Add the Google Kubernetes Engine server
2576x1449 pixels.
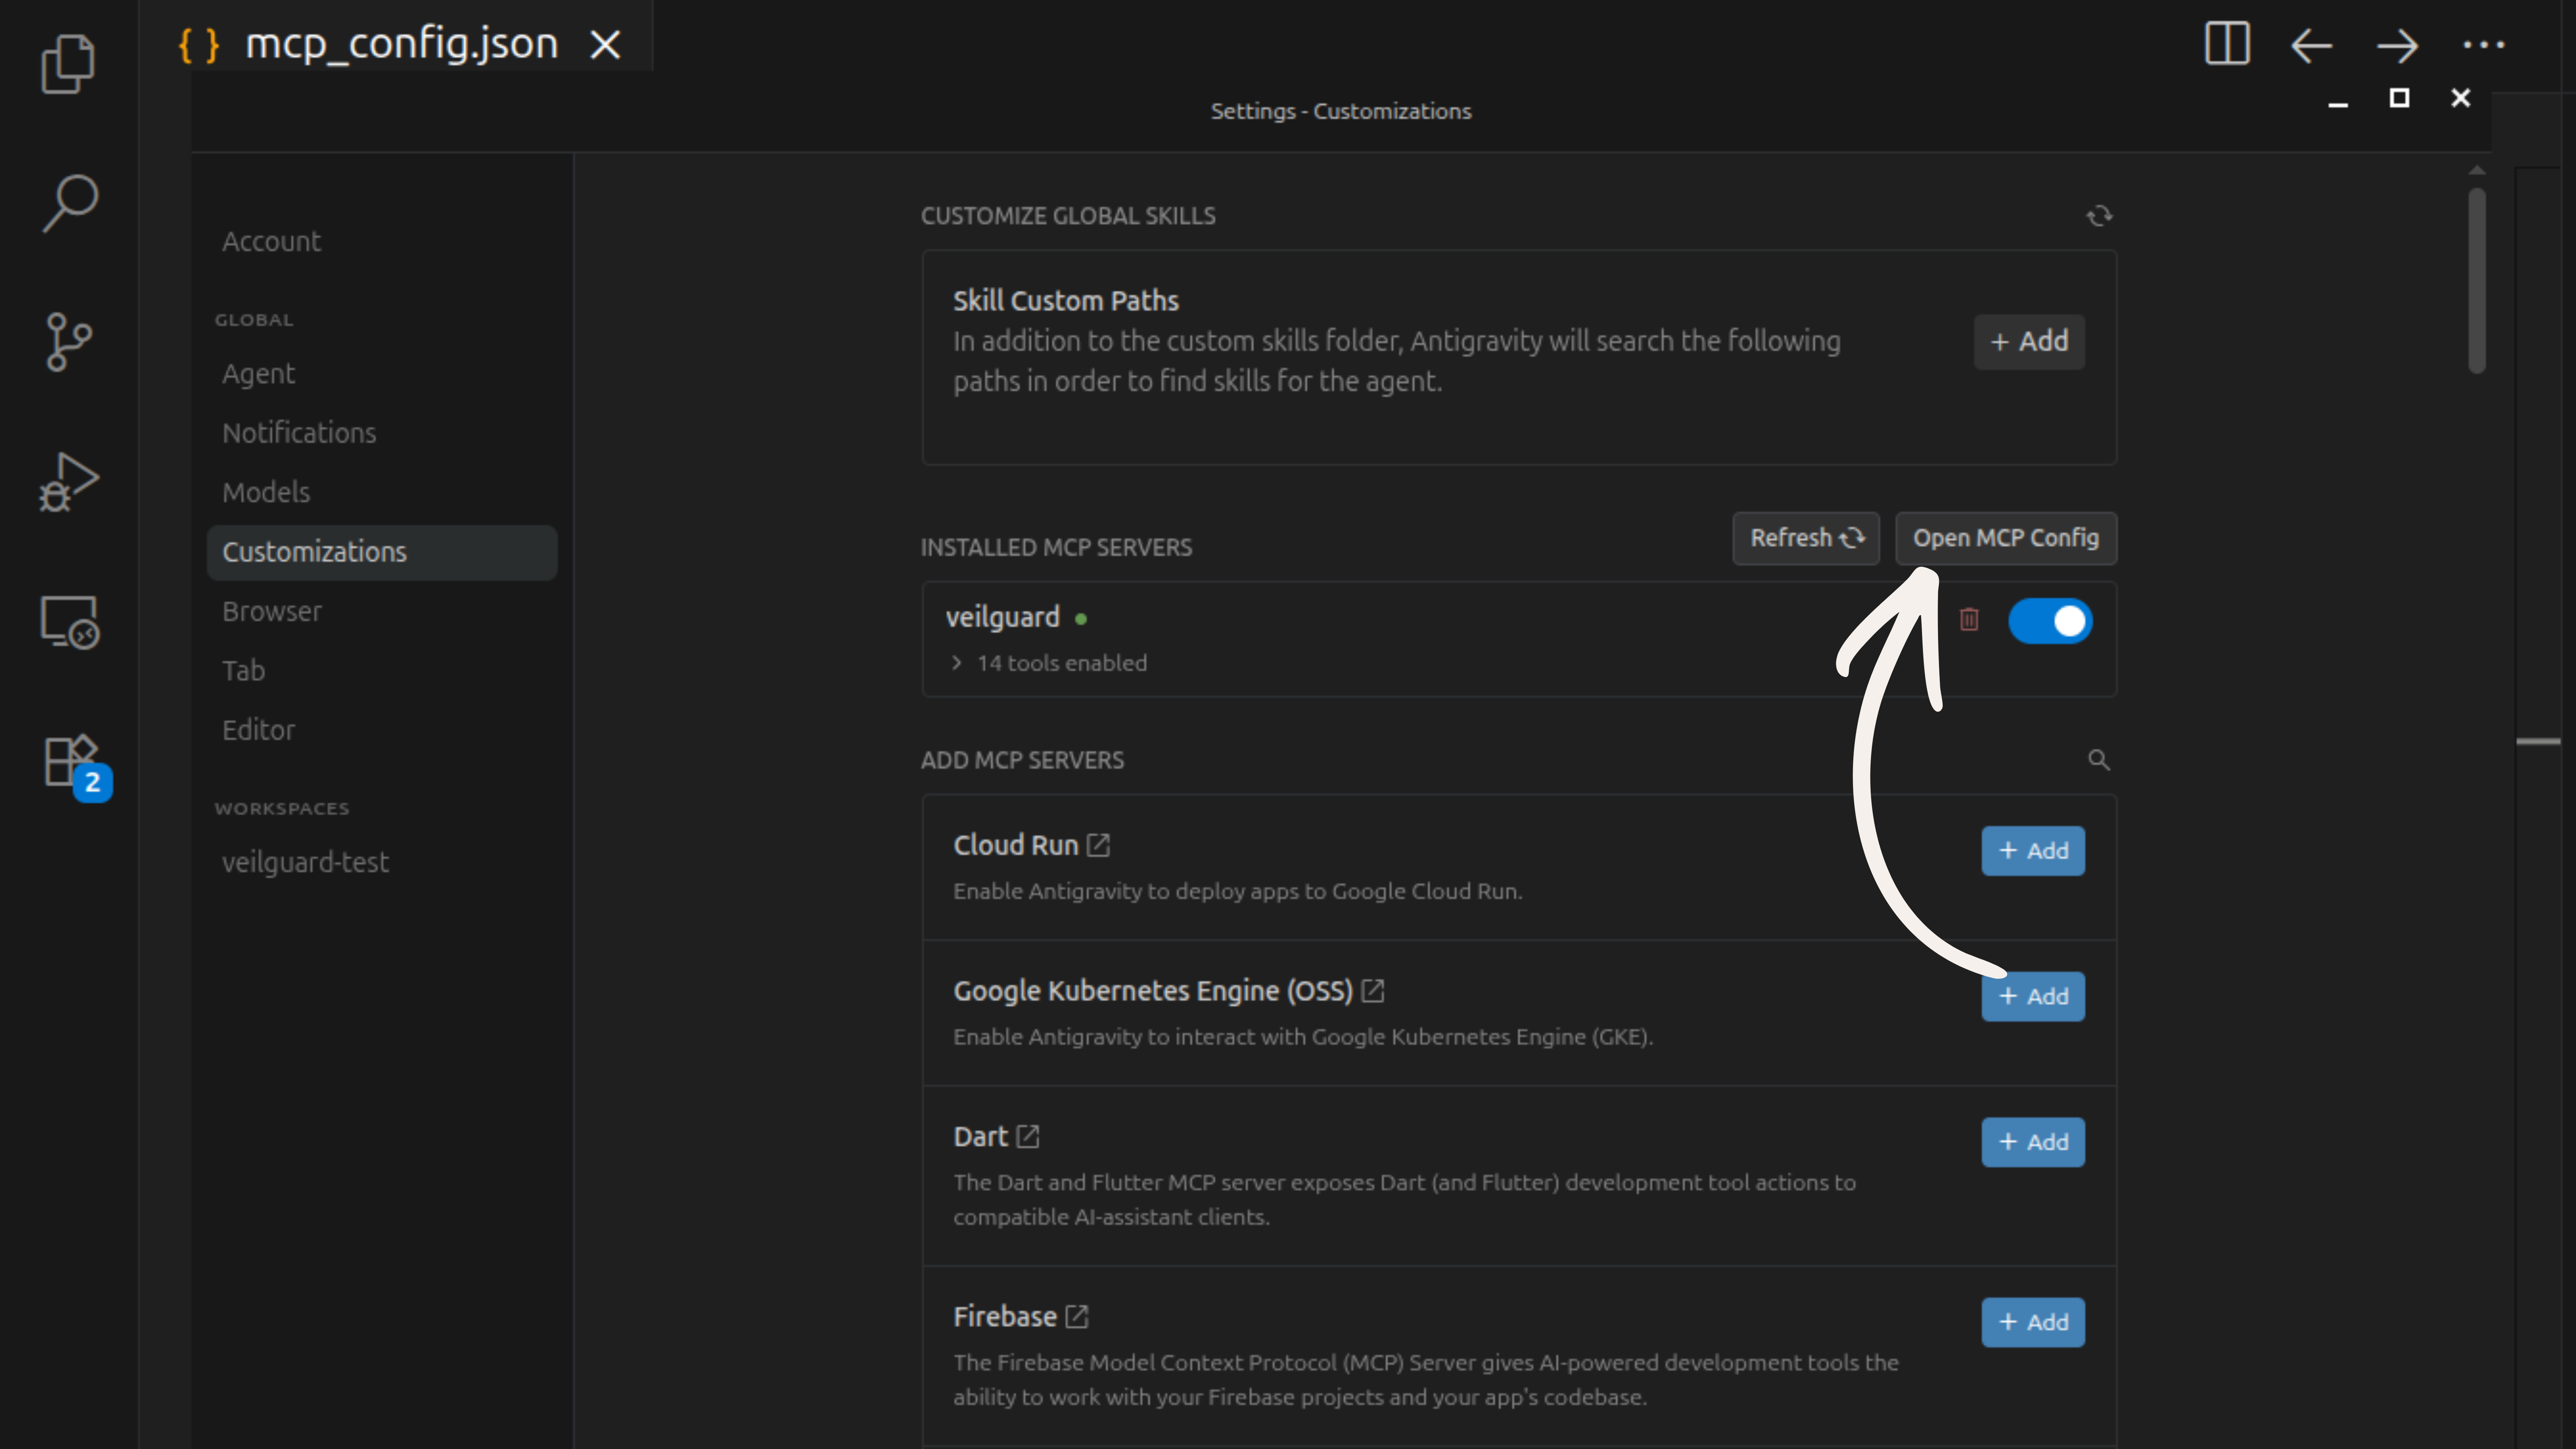(2033, 997)
